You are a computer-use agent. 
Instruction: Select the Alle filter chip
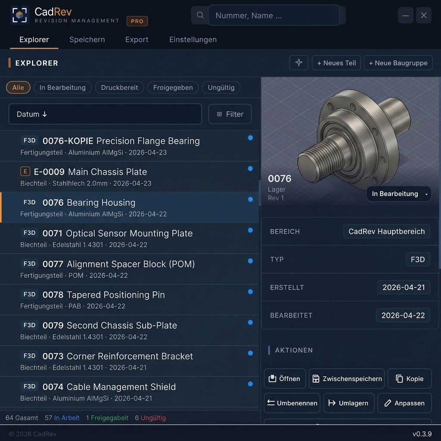(x=18, y=87)
